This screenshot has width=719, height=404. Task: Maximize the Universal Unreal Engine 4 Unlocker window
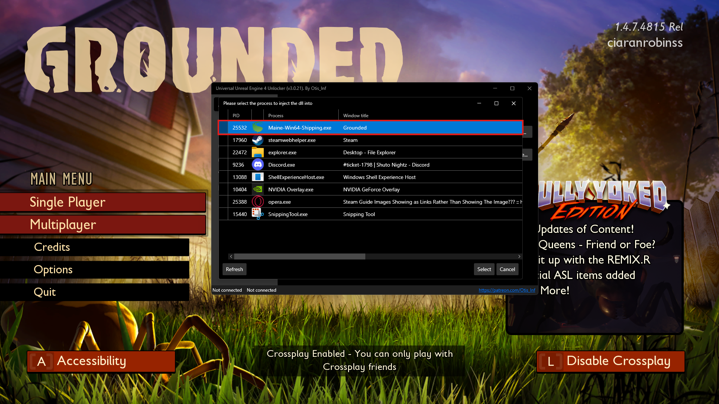pos(512,88)
